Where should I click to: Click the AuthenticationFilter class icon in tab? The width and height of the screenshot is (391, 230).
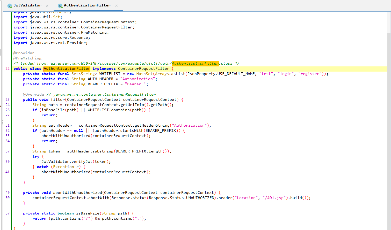click(60, 6)
